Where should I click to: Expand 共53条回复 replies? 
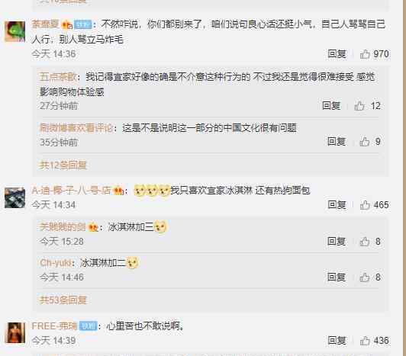point(63,300)
